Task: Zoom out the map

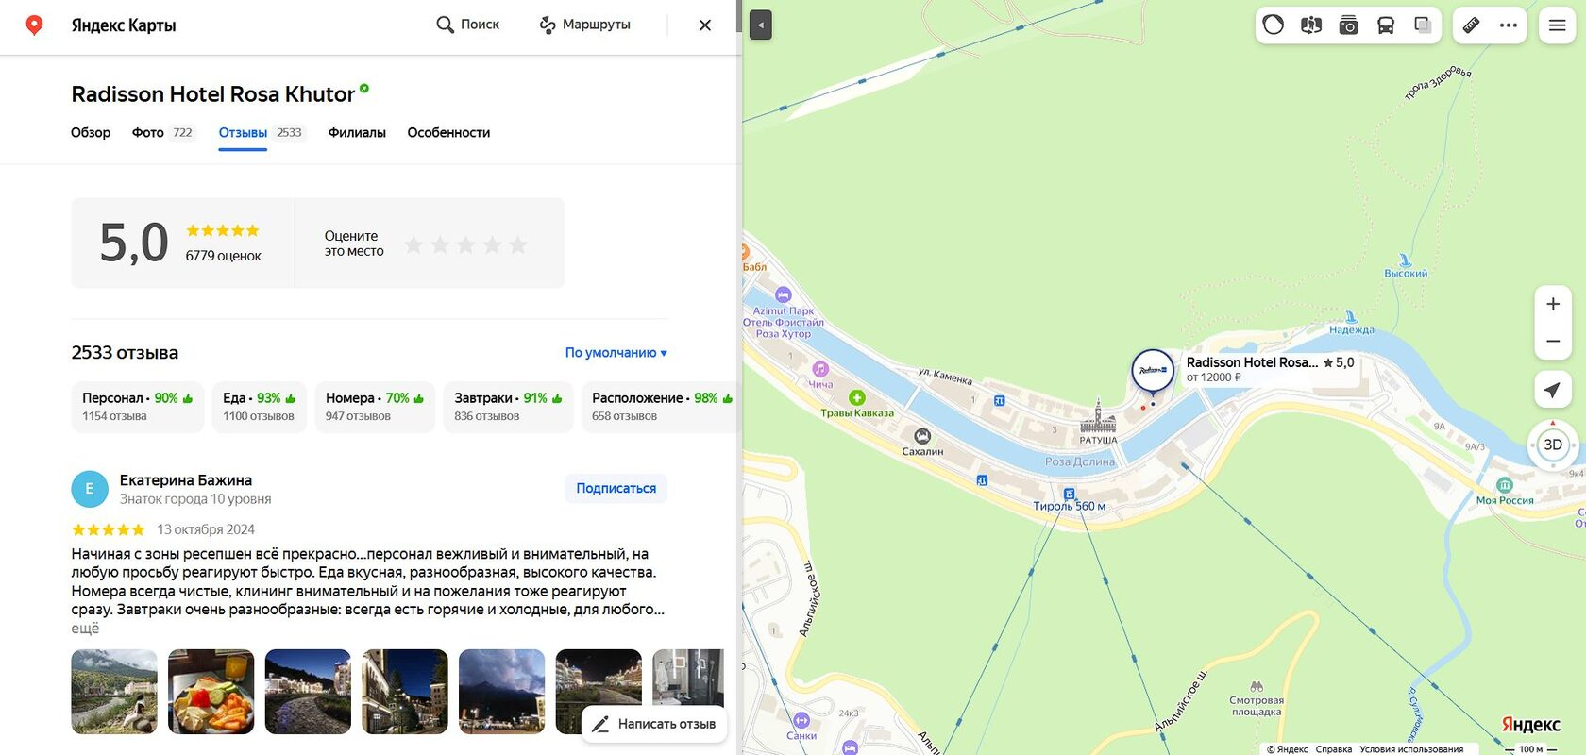Action: tap(1553, 341)
